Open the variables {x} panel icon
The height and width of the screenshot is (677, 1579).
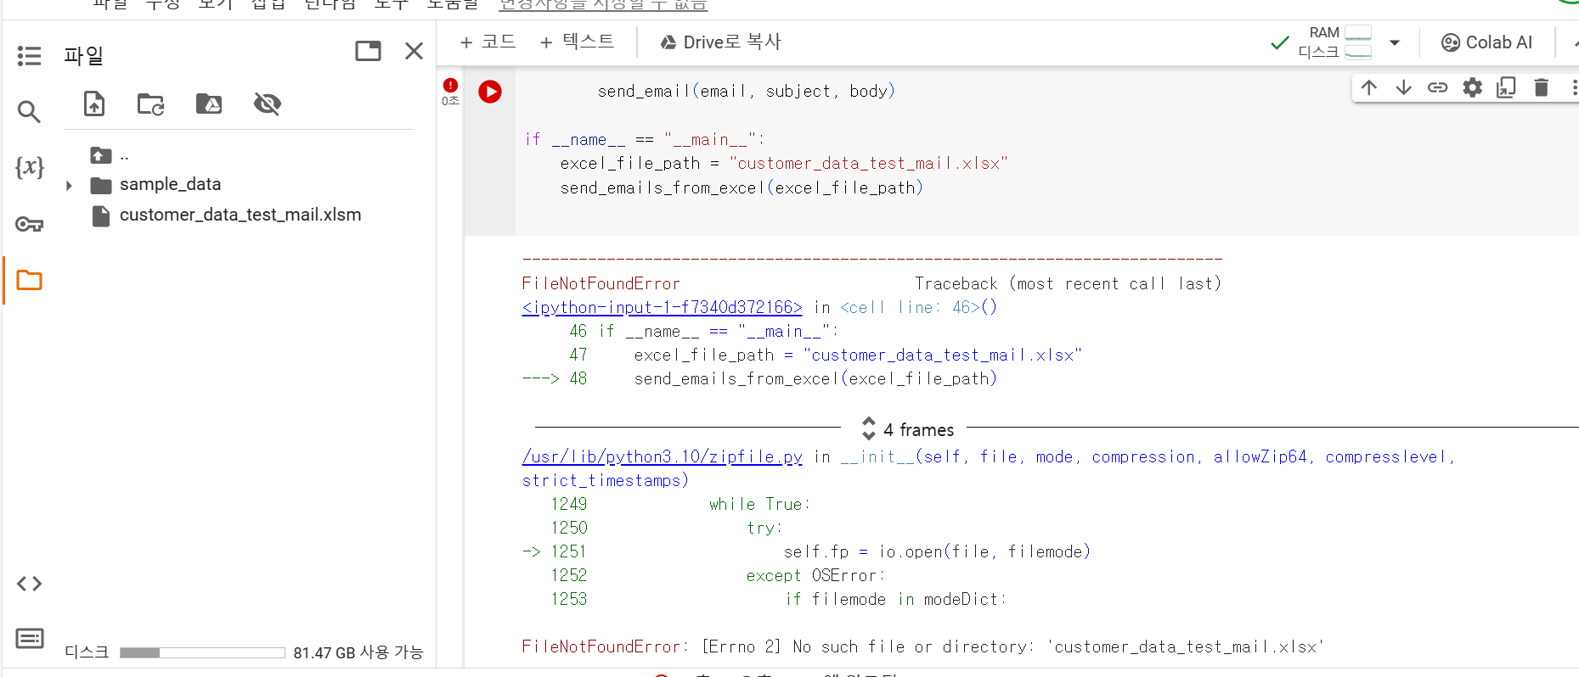click(x=29, y=166)
